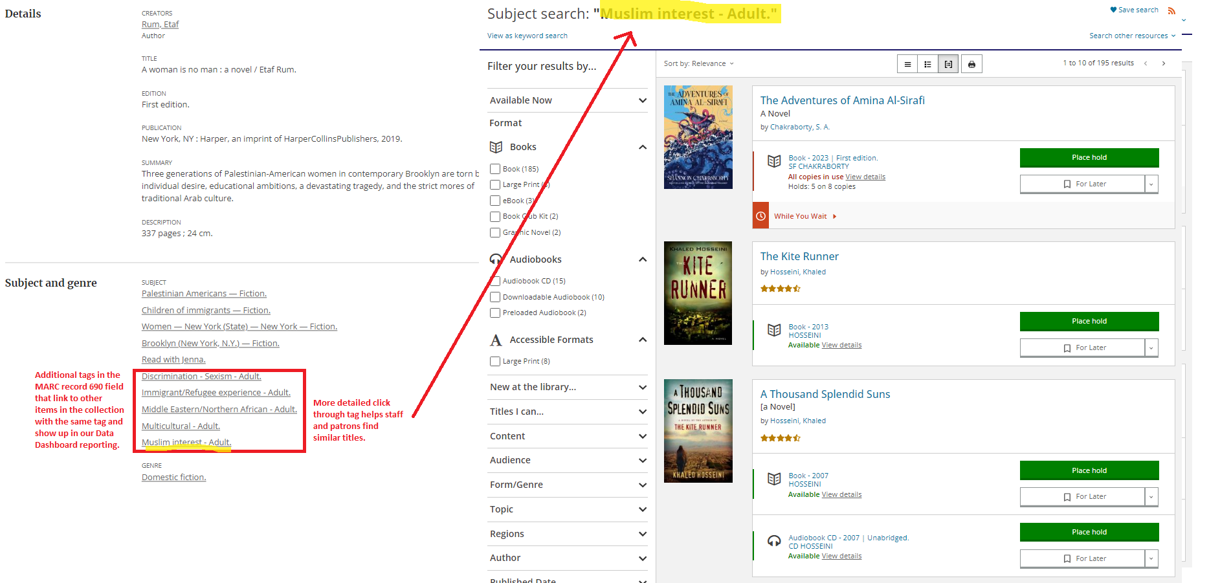
Task: Switch to compact list view icon
Action: (907, 64)
